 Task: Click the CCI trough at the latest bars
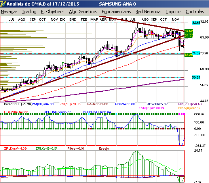[181, 144]
